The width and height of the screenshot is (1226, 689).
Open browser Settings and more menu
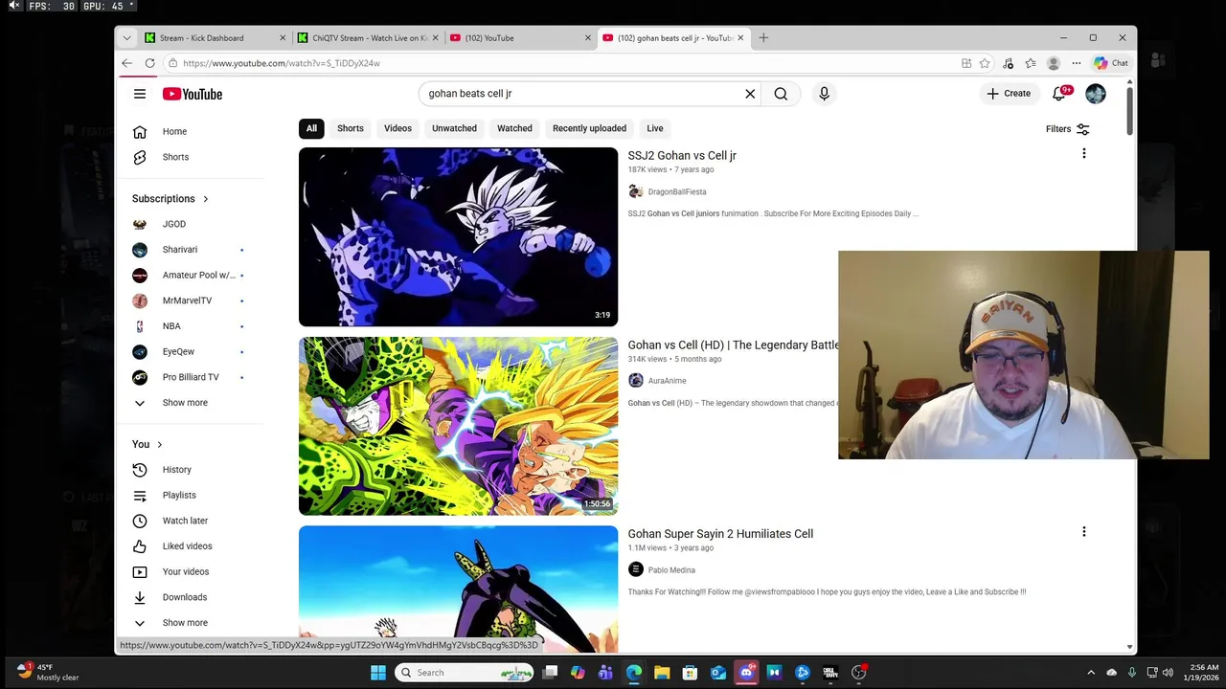coord(1077,63)
